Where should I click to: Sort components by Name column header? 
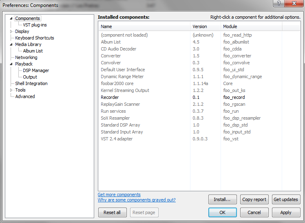coord(144,26)
